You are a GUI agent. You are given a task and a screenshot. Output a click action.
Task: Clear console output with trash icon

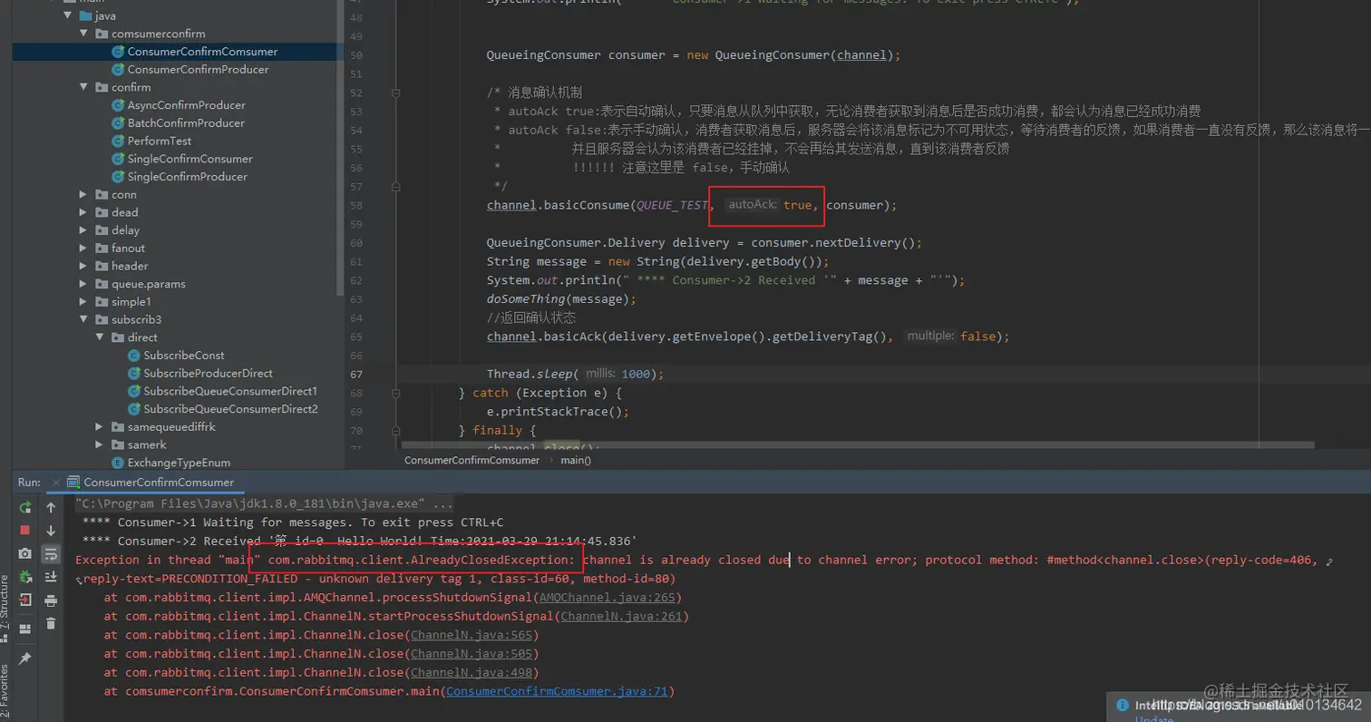click(x=51, y=623)
